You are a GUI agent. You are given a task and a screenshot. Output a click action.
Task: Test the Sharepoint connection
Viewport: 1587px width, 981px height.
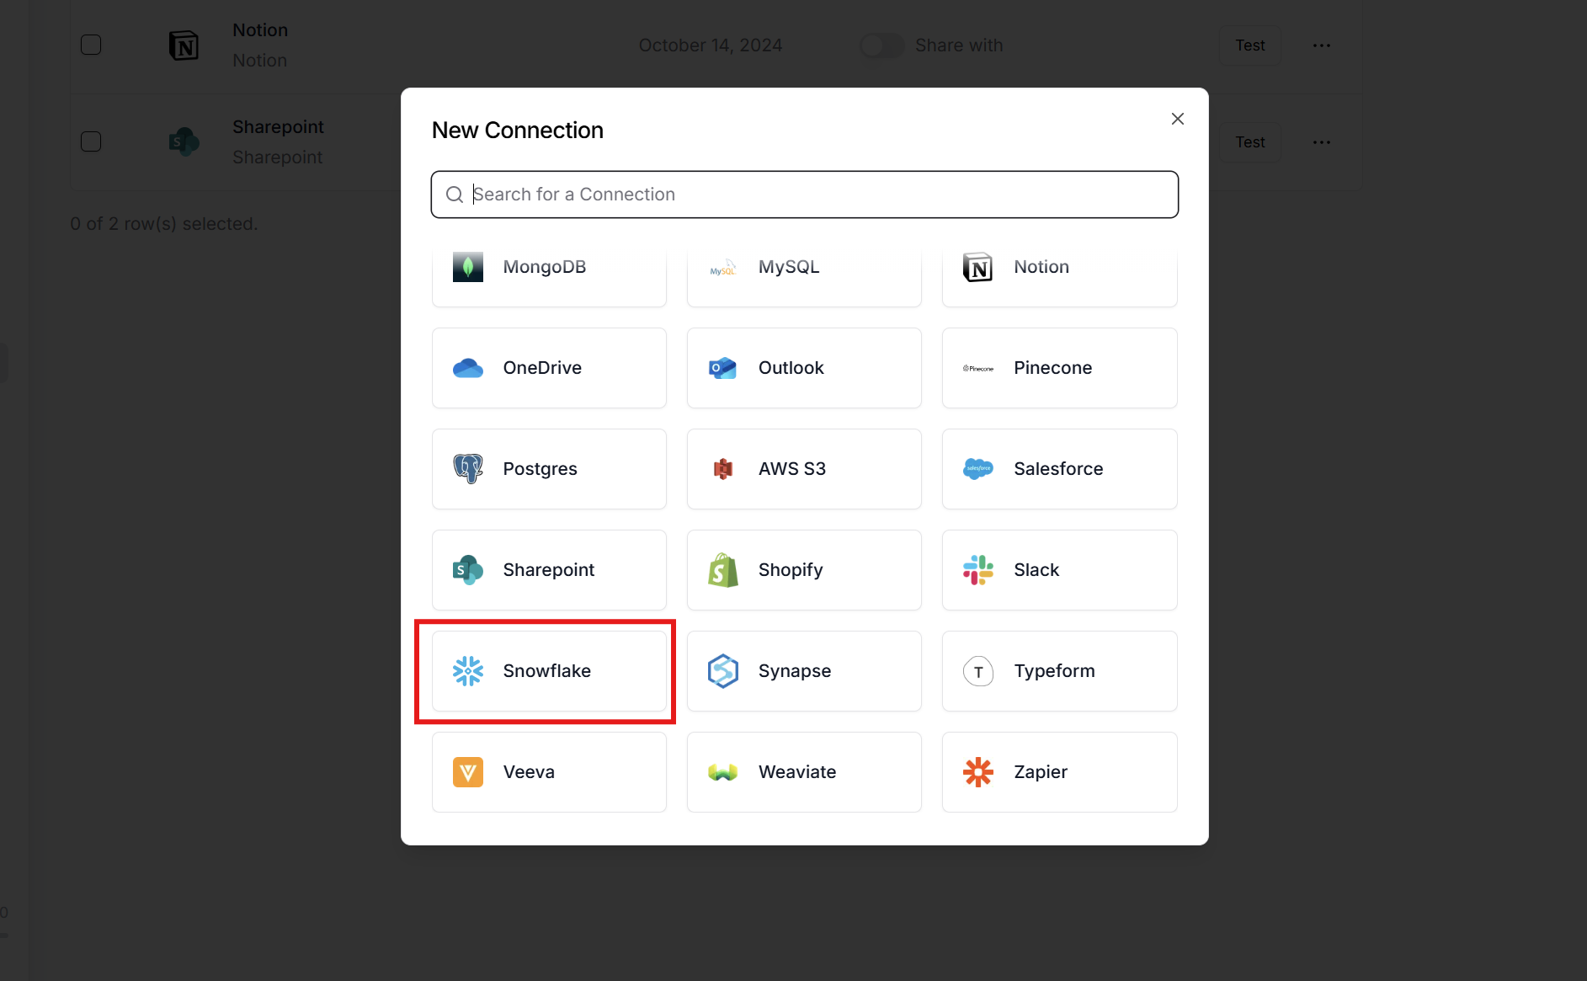tap(1250, 142)
